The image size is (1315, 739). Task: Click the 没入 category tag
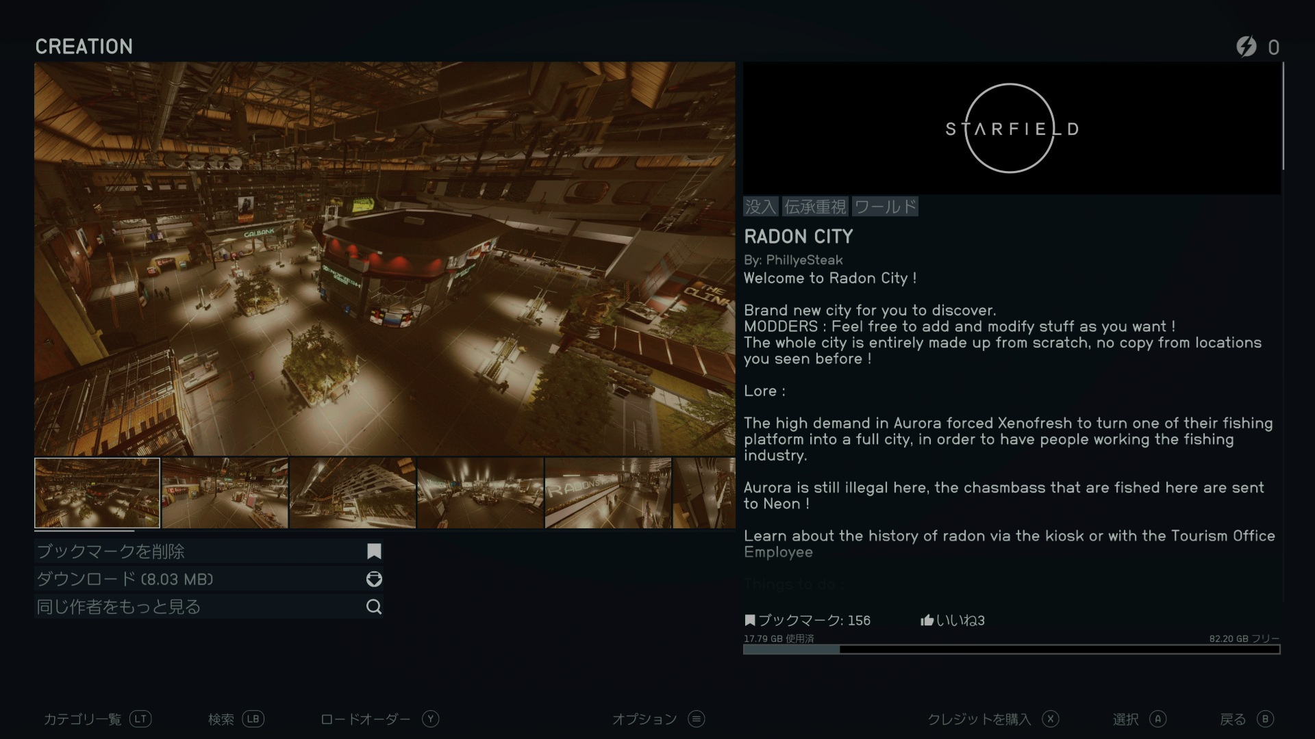(760, 207)
